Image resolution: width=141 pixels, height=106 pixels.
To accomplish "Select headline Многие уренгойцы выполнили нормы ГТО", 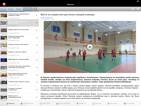I will point(18,74).
